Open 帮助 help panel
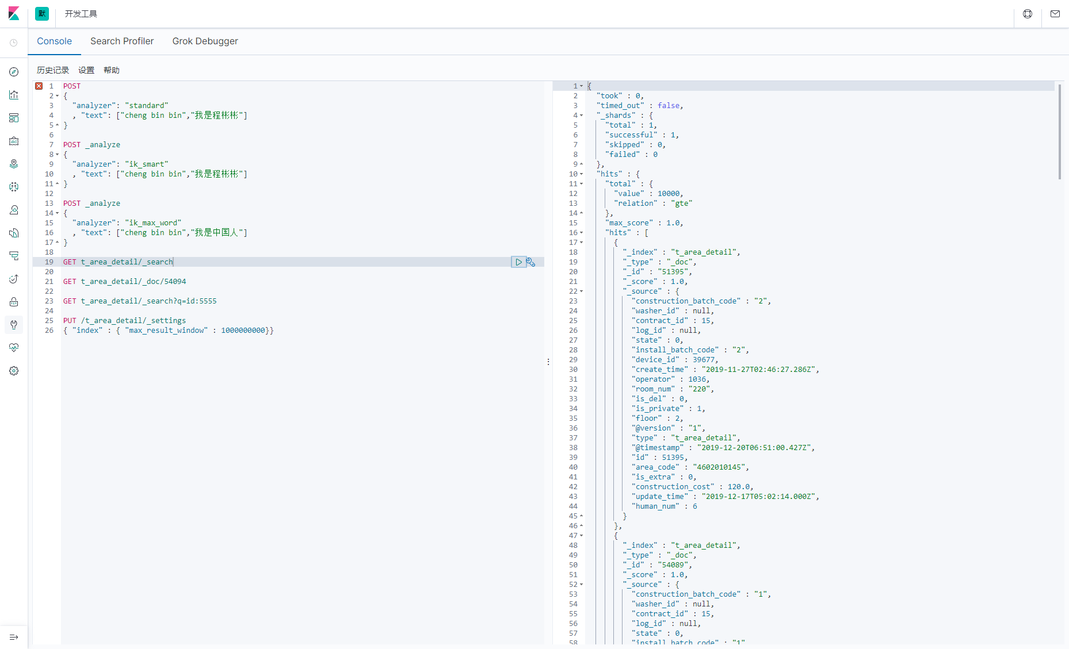 (x=112, y=70)
